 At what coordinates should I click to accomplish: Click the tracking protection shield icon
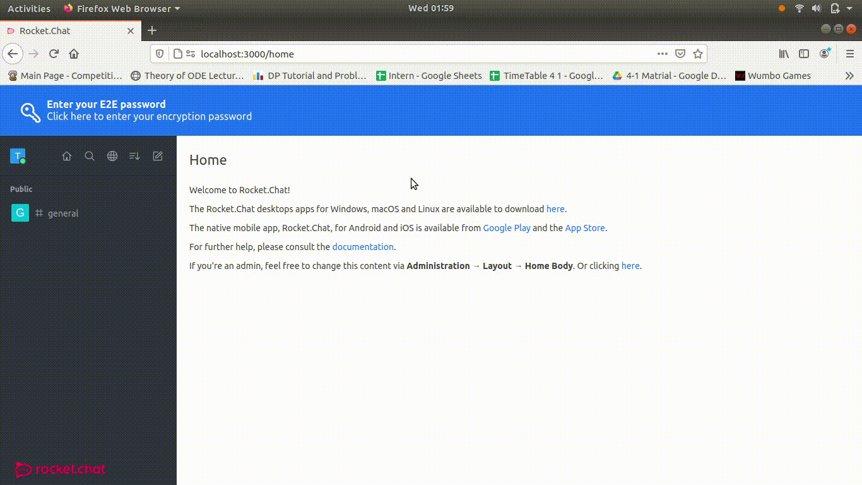click(x=160, y=54)
